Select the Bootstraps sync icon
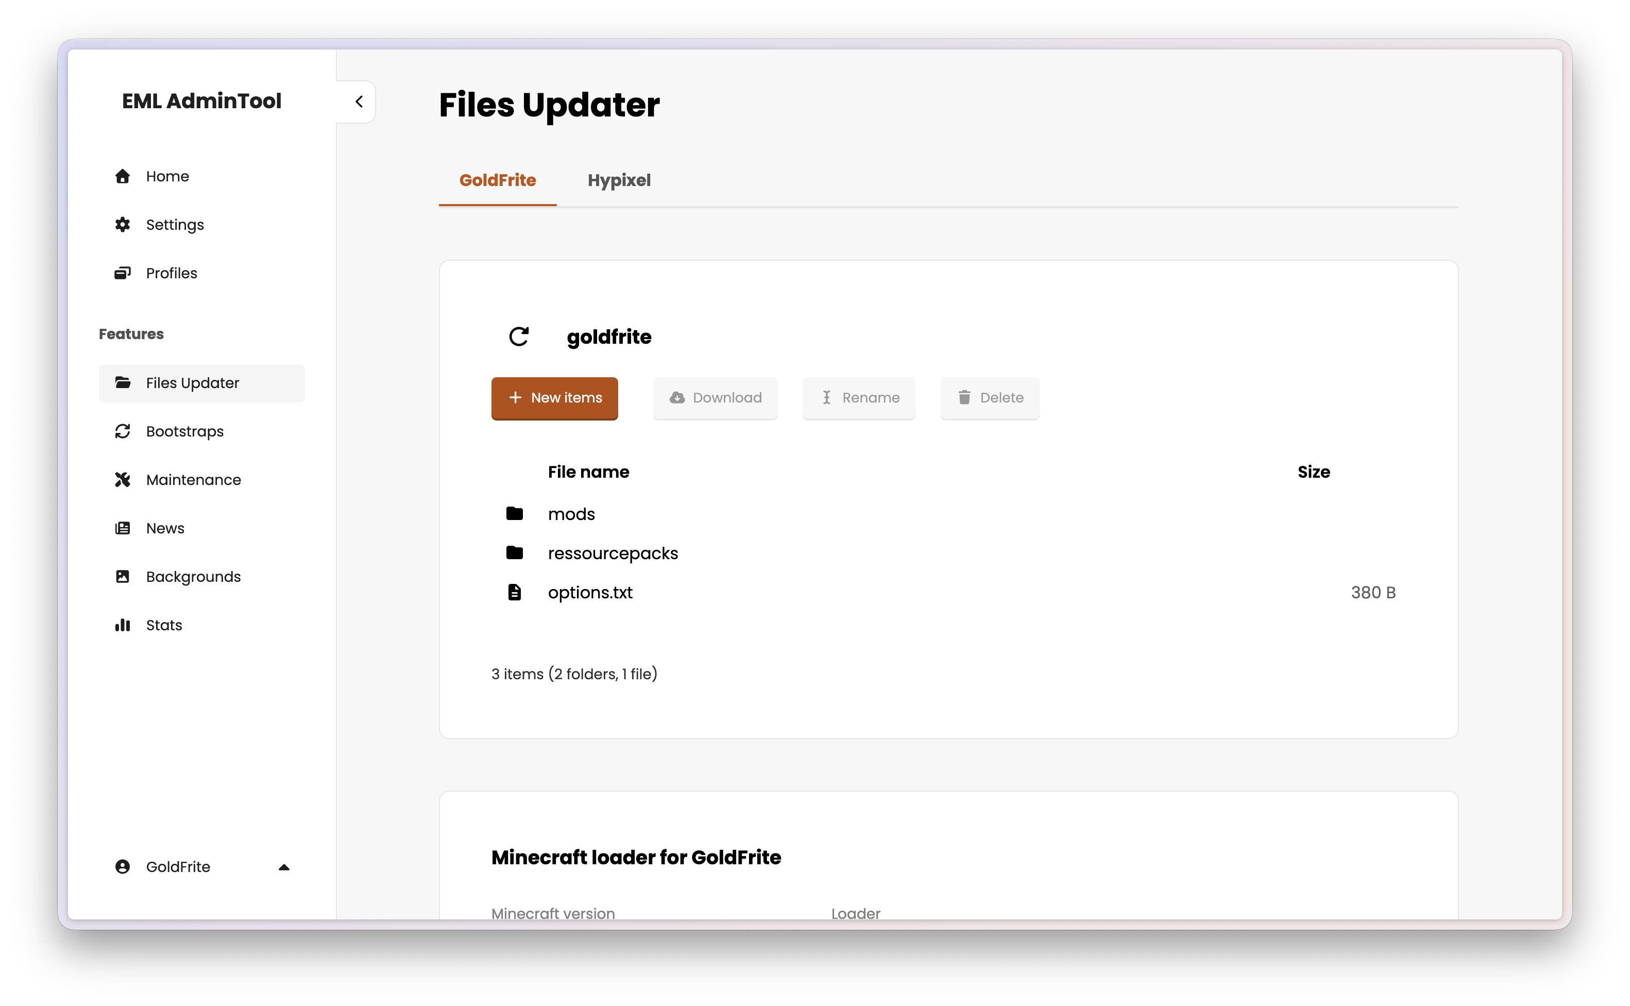 [123, 431]
